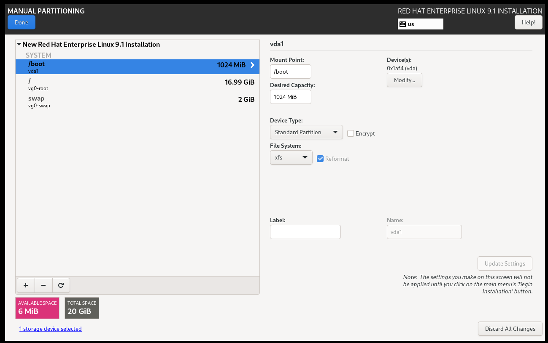Image resolution: width=548 pixels, height=343 pixels.
Task: Open the File System xfs dropdown
Action: tap(291, 157)
